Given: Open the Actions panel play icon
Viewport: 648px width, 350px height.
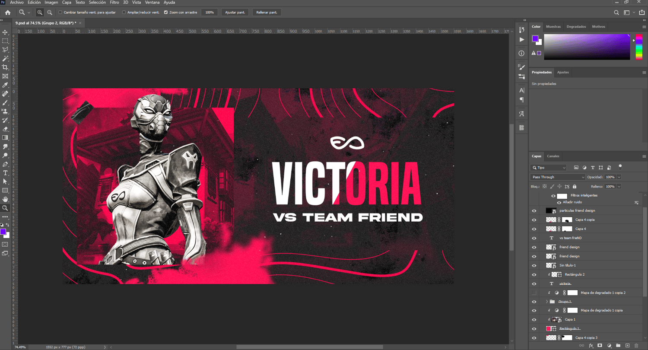Looking at the screenshot, I should pos(521,39).
